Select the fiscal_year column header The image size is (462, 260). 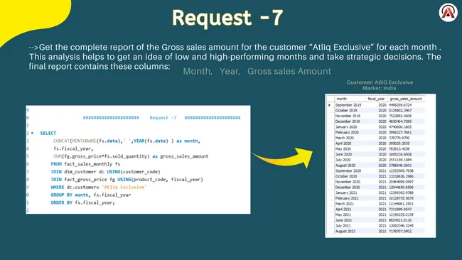click(376, 99)
